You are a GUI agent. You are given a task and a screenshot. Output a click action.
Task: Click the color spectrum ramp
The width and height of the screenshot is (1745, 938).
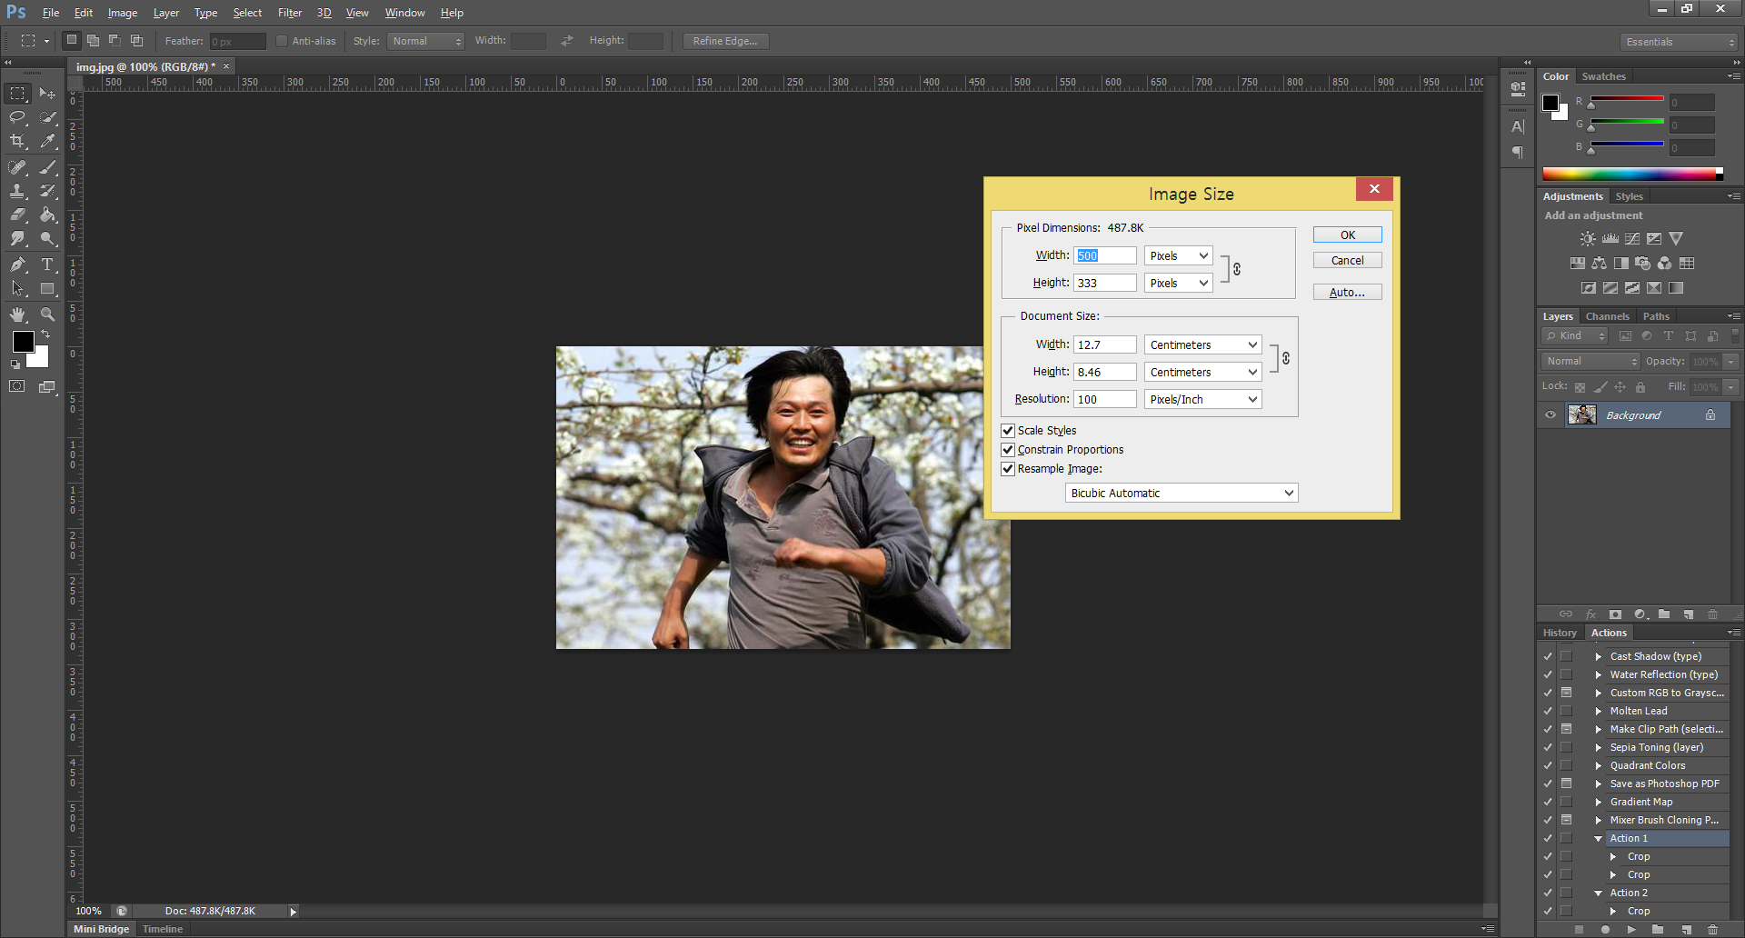click(1629, 174)
